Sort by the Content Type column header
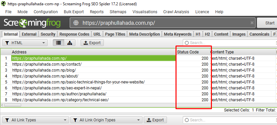Viewport: 277px width, 125px height. pos(242,52)
